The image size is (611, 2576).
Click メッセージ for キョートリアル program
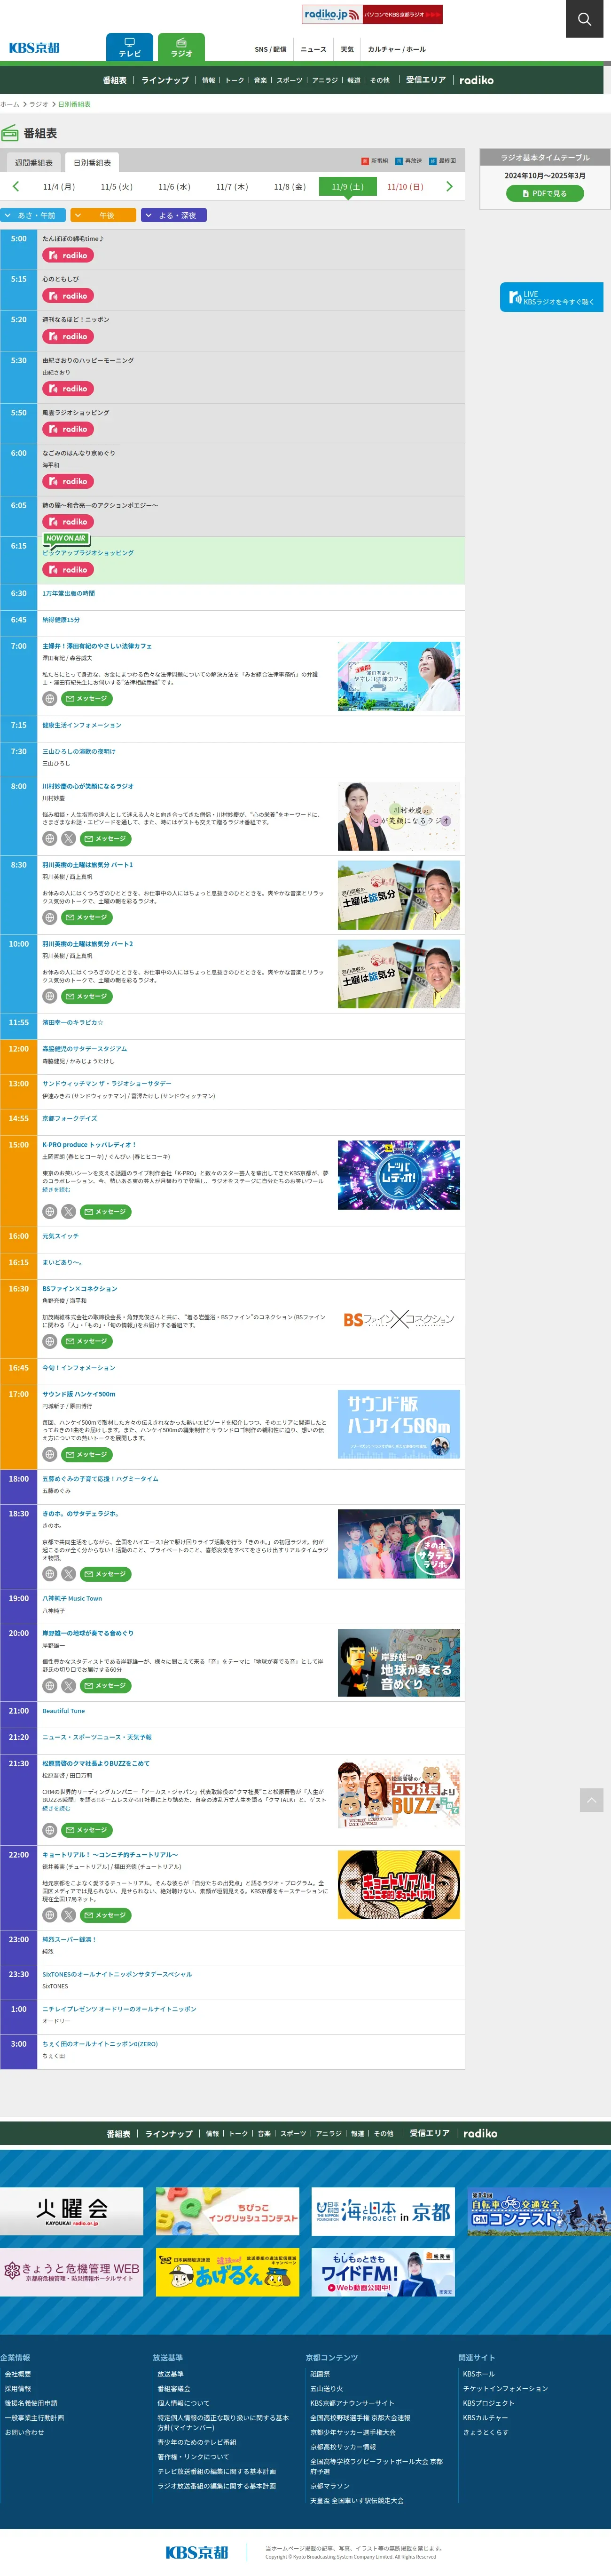[106, 1916]
